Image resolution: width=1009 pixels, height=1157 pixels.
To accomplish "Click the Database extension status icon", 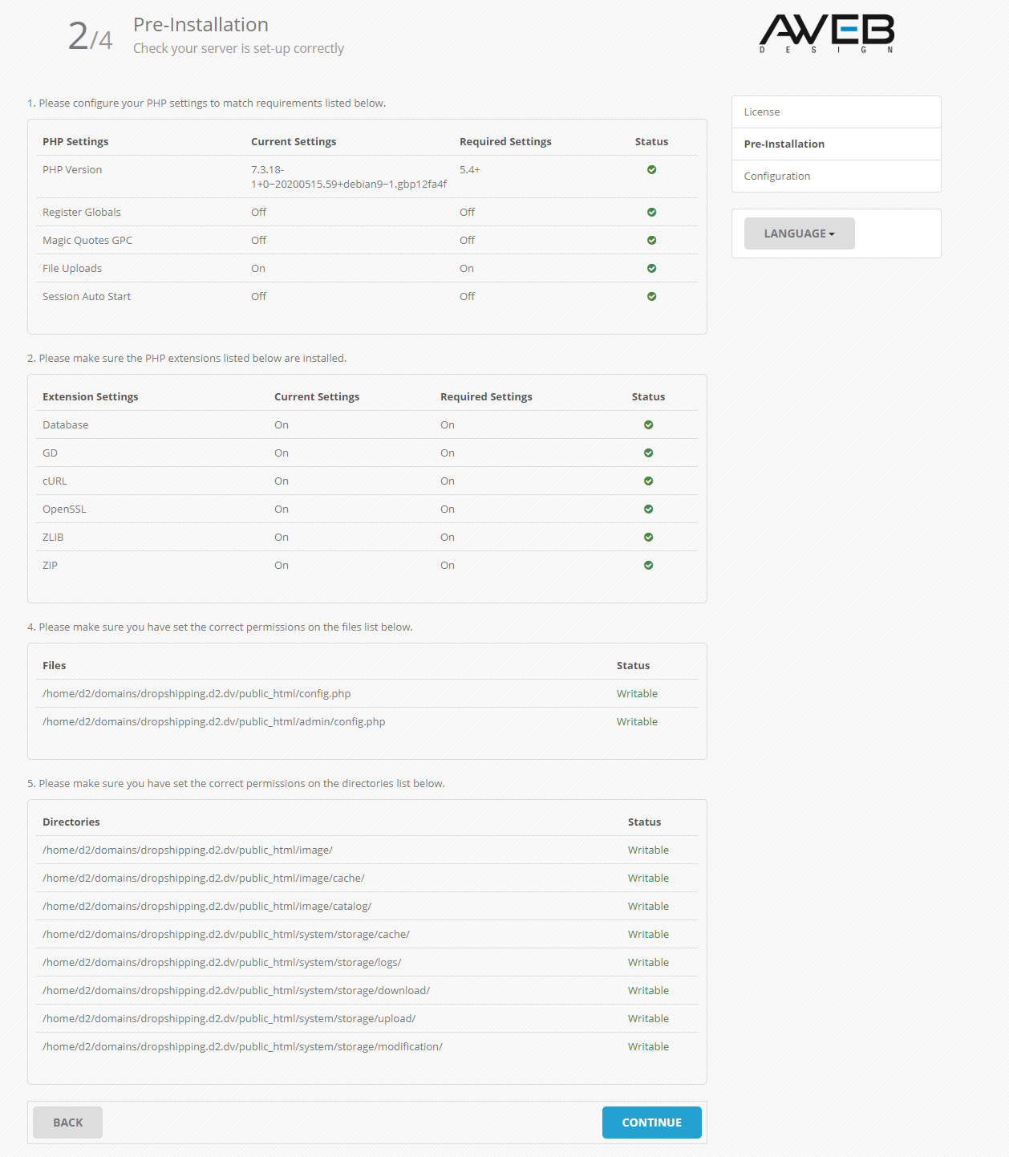I will [648, 425].
